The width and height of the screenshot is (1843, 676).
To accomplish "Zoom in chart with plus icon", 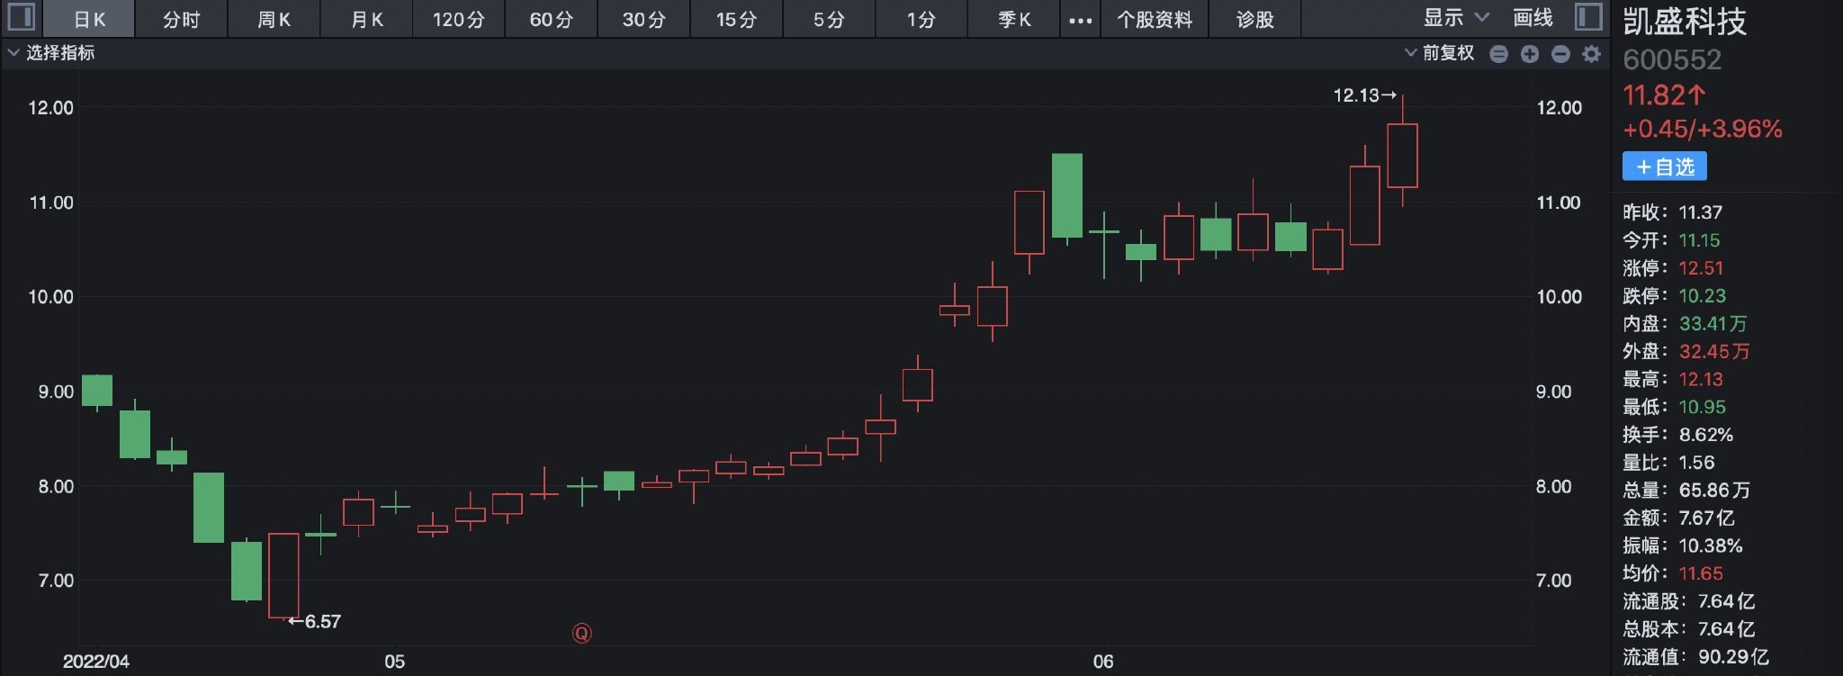I will click(1530, 54).
